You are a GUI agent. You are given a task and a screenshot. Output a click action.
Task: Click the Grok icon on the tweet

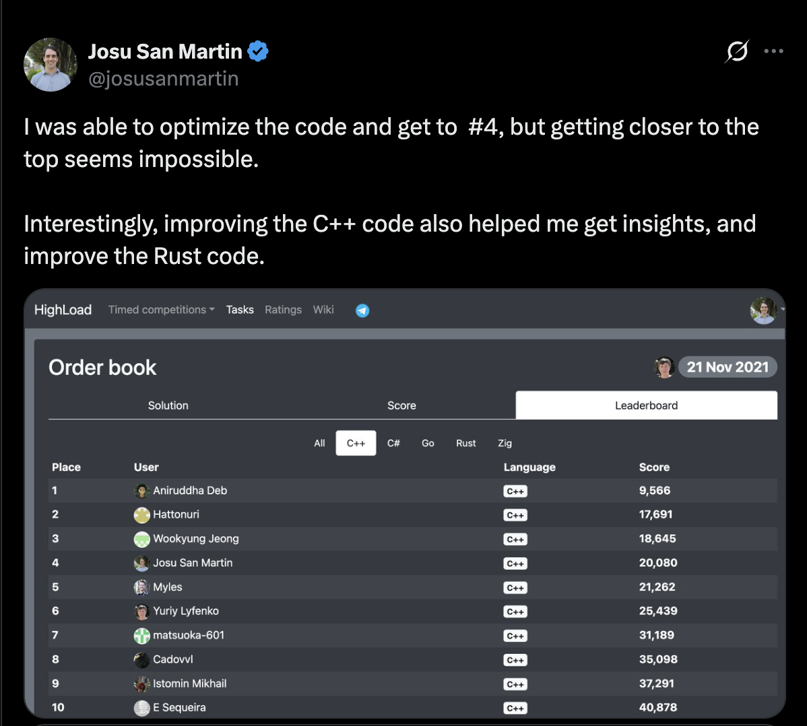point(736,51)
